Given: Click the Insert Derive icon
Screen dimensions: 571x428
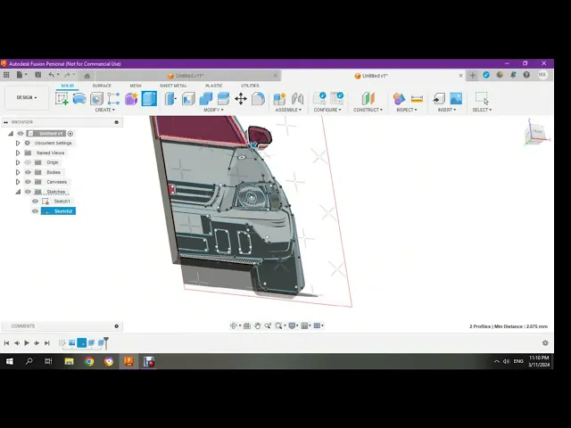Looking at the screenshot, I should (439, 98).
